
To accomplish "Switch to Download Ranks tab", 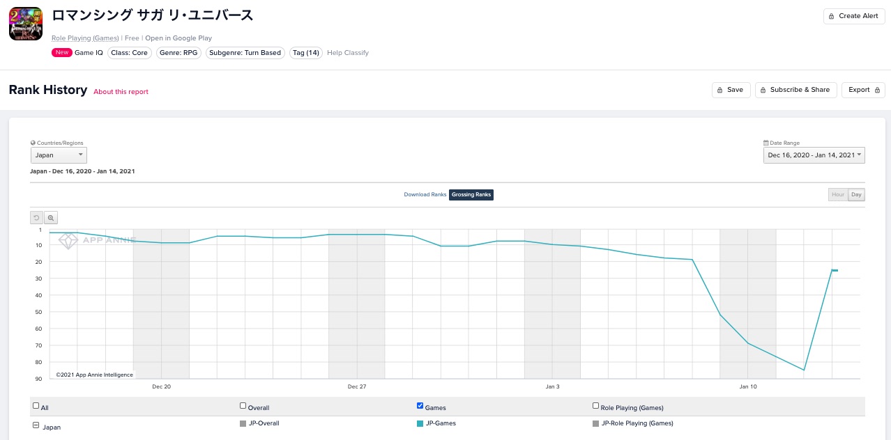I will [425, 195].
